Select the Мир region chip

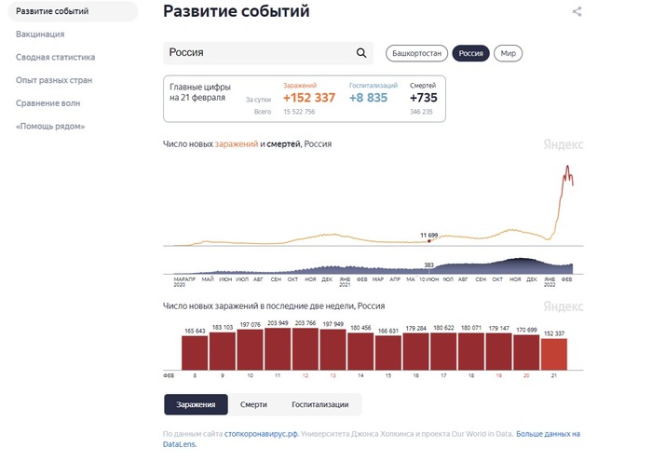pos(509,53)
